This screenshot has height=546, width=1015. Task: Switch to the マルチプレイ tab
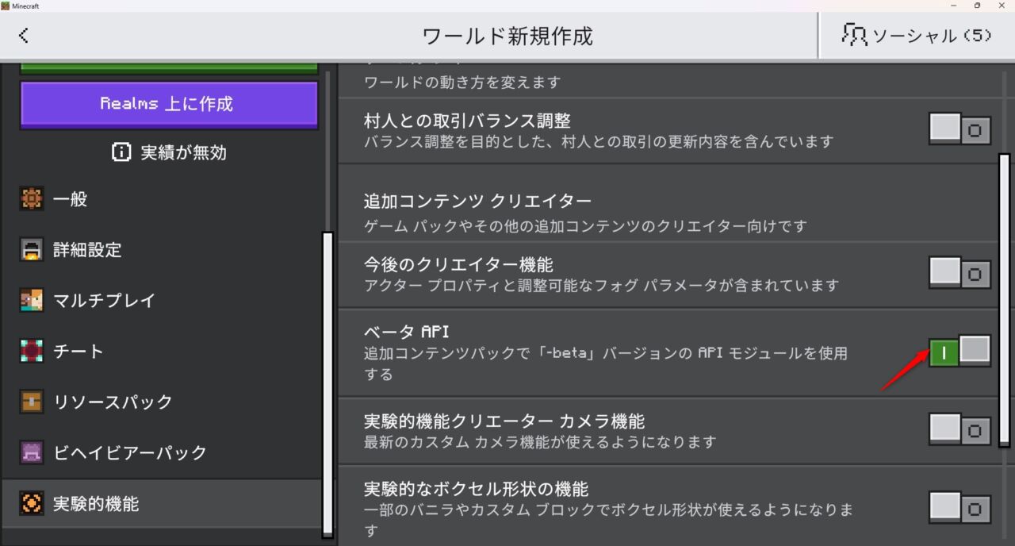(161, 301)
